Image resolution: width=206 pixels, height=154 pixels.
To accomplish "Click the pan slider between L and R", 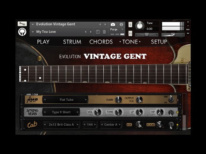I will 147,35.
